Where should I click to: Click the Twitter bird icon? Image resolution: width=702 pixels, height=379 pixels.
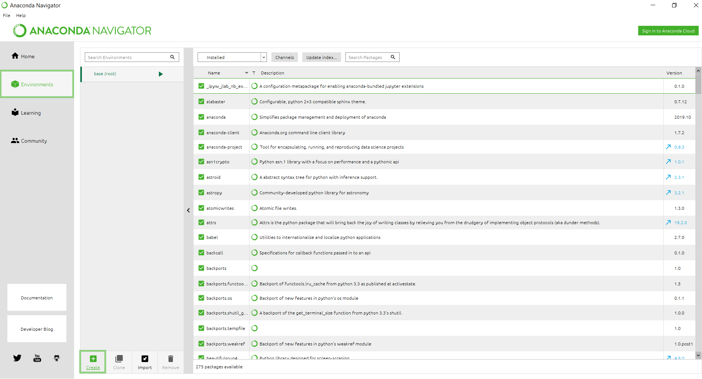pos(17,358)
